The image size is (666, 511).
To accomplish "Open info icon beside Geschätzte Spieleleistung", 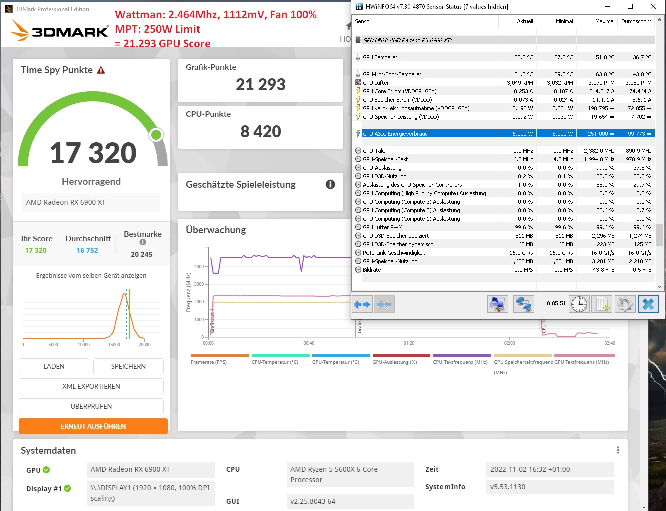I will 330,184.
